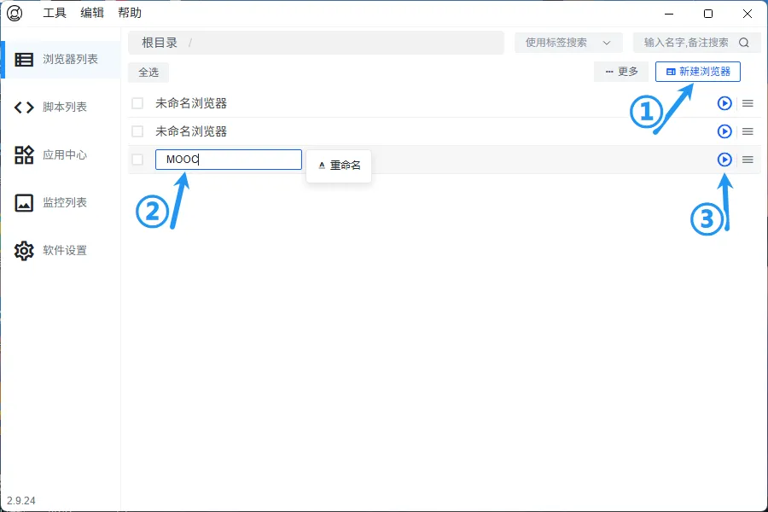Open the 浏览器列表 browser list panel
Screen dimensions: 768x512
click(60, 59)
